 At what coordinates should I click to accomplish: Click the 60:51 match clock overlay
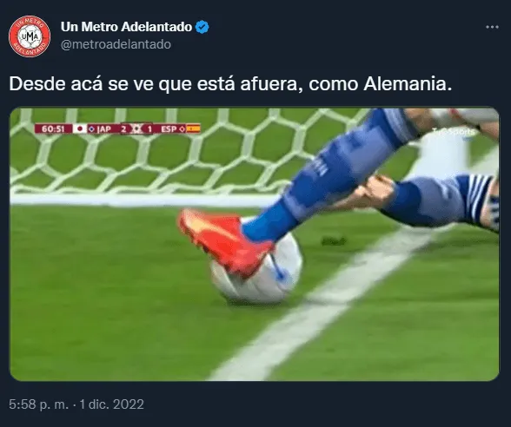[53, 128]
